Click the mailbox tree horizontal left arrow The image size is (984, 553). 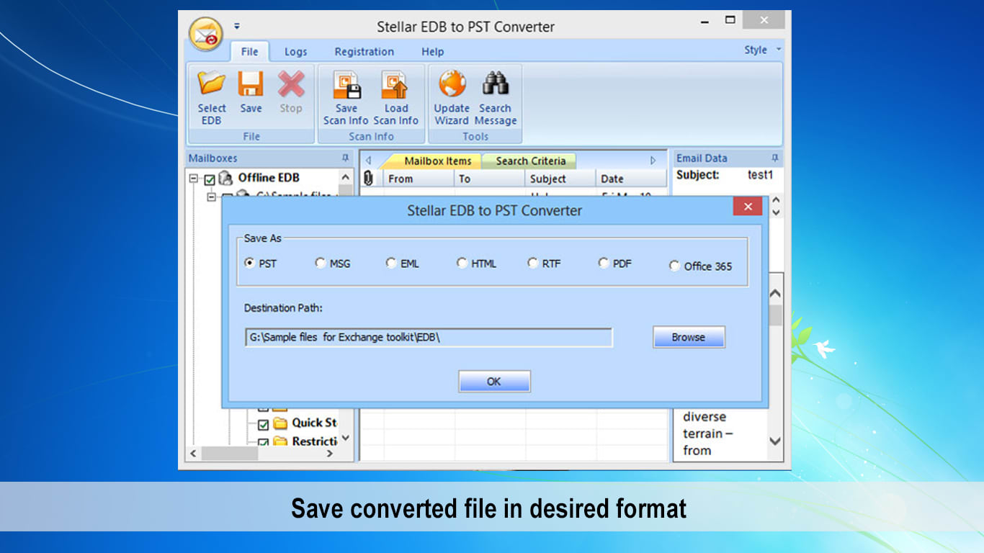193,454
